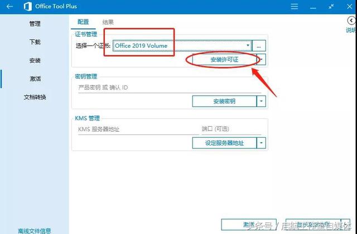Click the Office Tool Plus logo icon
The image size is (357, 234).
[x=28, y=7]
